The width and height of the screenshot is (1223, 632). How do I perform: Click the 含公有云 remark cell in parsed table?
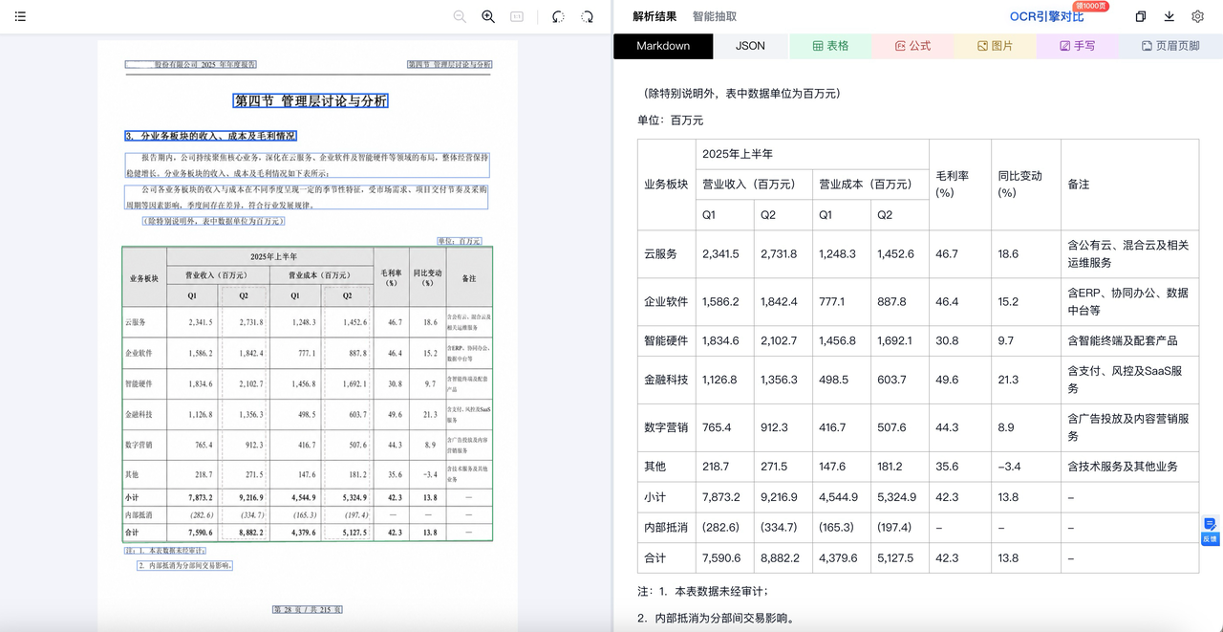(x=1128, y=253)
